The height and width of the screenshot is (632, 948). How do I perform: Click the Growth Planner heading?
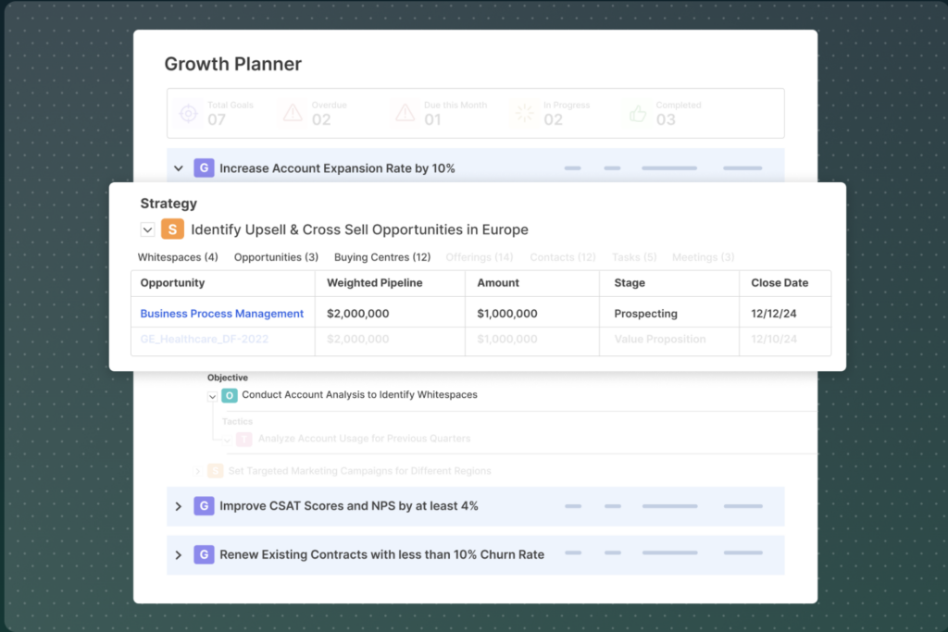pyautogui.click(x=232, y=64)
